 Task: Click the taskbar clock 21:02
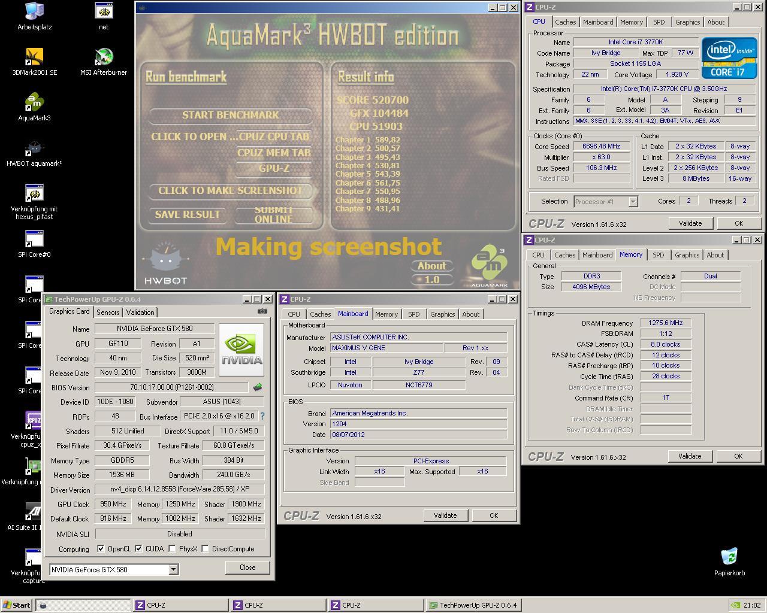[x=751, y=605]
